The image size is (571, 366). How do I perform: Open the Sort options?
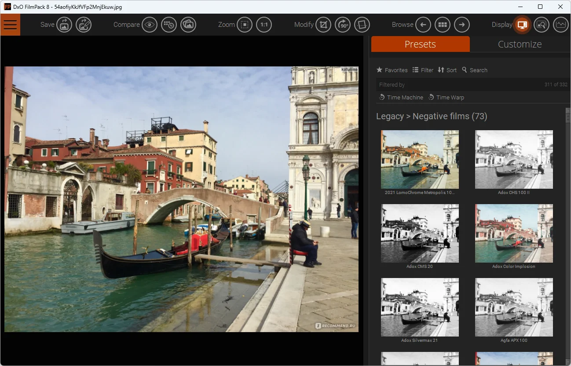tap(447, 70)
